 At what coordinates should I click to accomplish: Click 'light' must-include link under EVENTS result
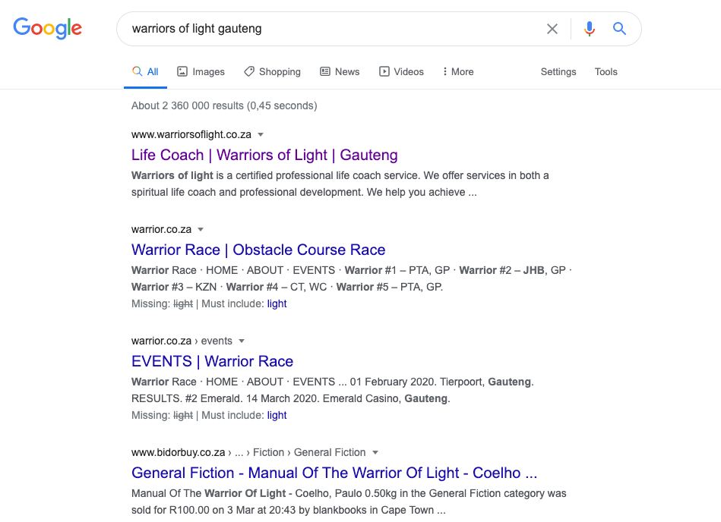pos(277,416)
